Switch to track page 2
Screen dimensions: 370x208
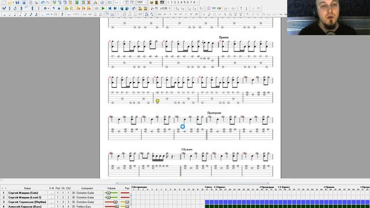(x=175, y=2)
